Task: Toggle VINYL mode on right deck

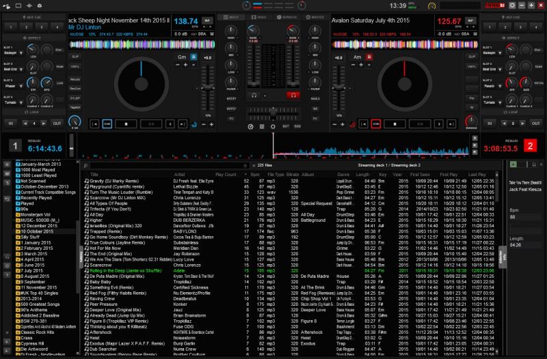Action: click(471, 66)
